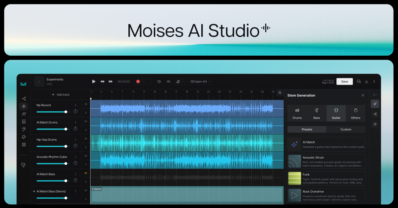
Task: Open the lyrics panel at sidebar bottom
Action: (24, 164)
